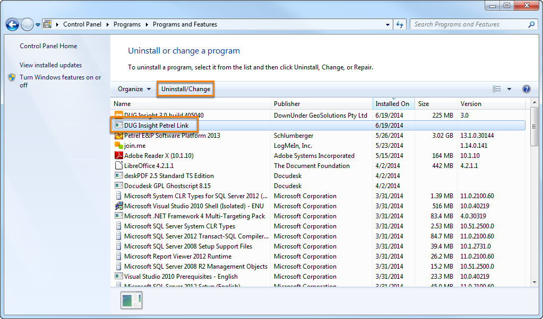Viewport: 543px width, 319px height.
Task: Click the Control Panel icon in address bar
Action: [47, 24]
